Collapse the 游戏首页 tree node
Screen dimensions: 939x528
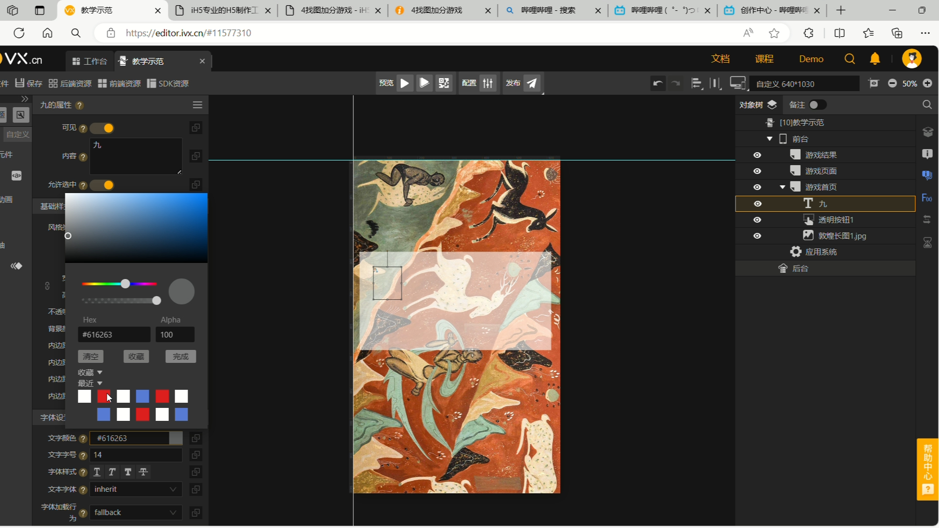pyautogui.click(x=783, y=187)
